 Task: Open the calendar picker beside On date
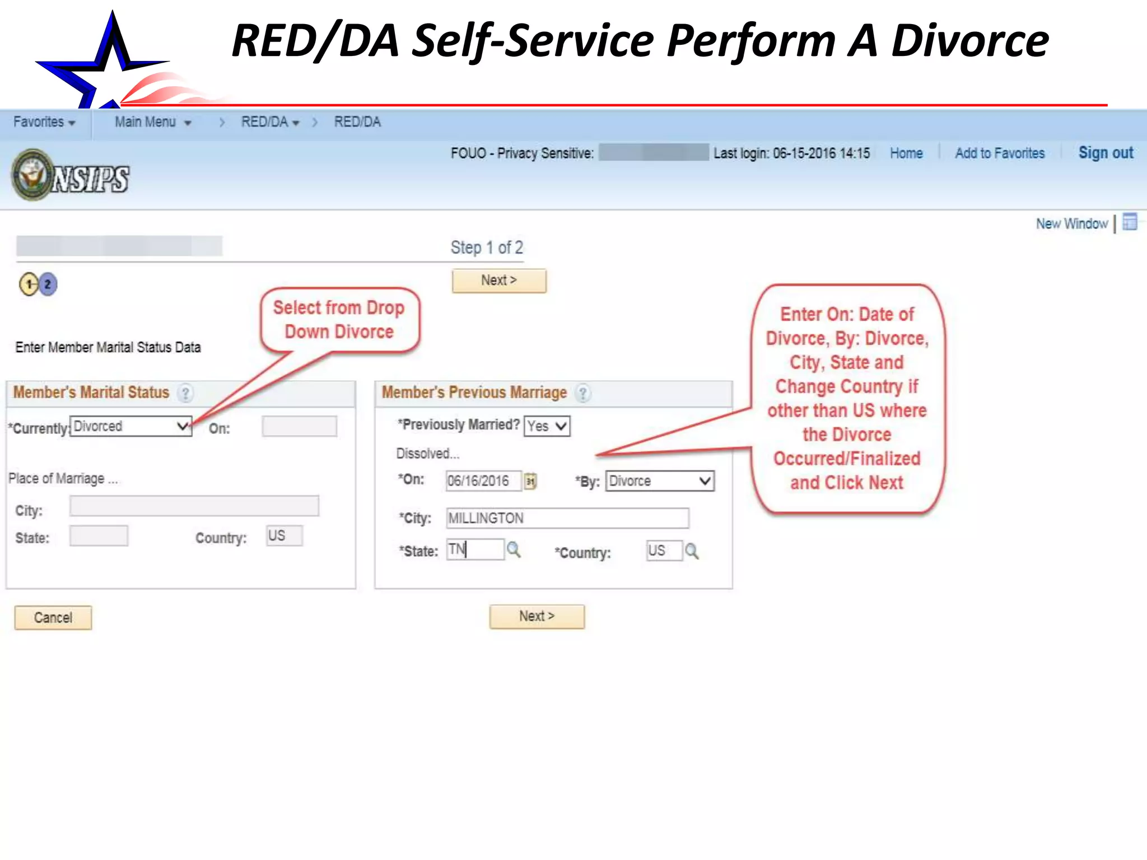click(530, 481)
